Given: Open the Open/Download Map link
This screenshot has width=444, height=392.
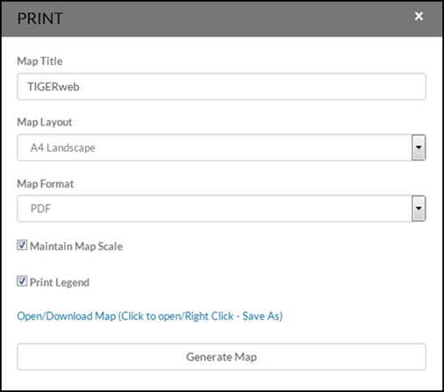Looking at the screenshot, I should click(150, 317).
